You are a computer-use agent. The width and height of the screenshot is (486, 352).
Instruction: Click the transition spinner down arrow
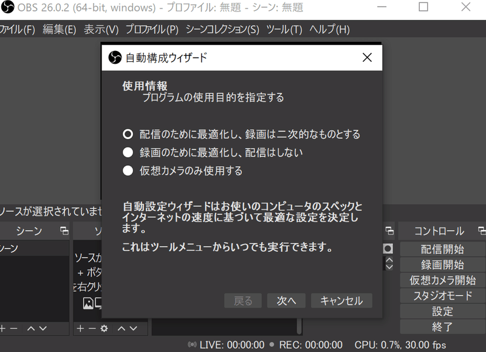(389, 267)
